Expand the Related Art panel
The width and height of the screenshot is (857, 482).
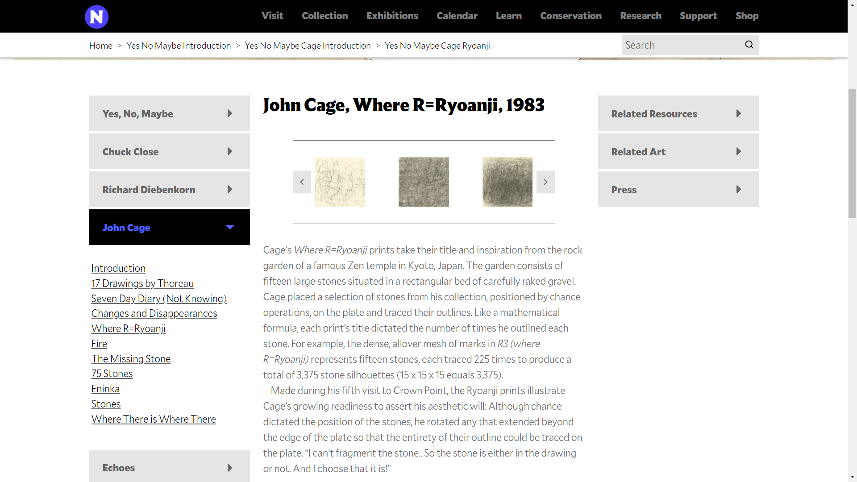678,151
